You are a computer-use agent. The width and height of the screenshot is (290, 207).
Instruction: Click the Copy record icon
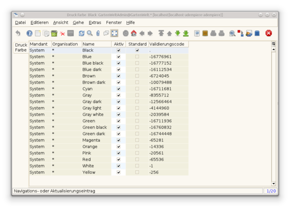point(46,33)
